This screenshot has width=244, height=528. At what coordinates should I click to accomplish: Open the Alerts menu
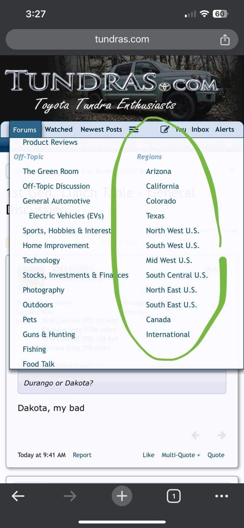tap(225, 129)
